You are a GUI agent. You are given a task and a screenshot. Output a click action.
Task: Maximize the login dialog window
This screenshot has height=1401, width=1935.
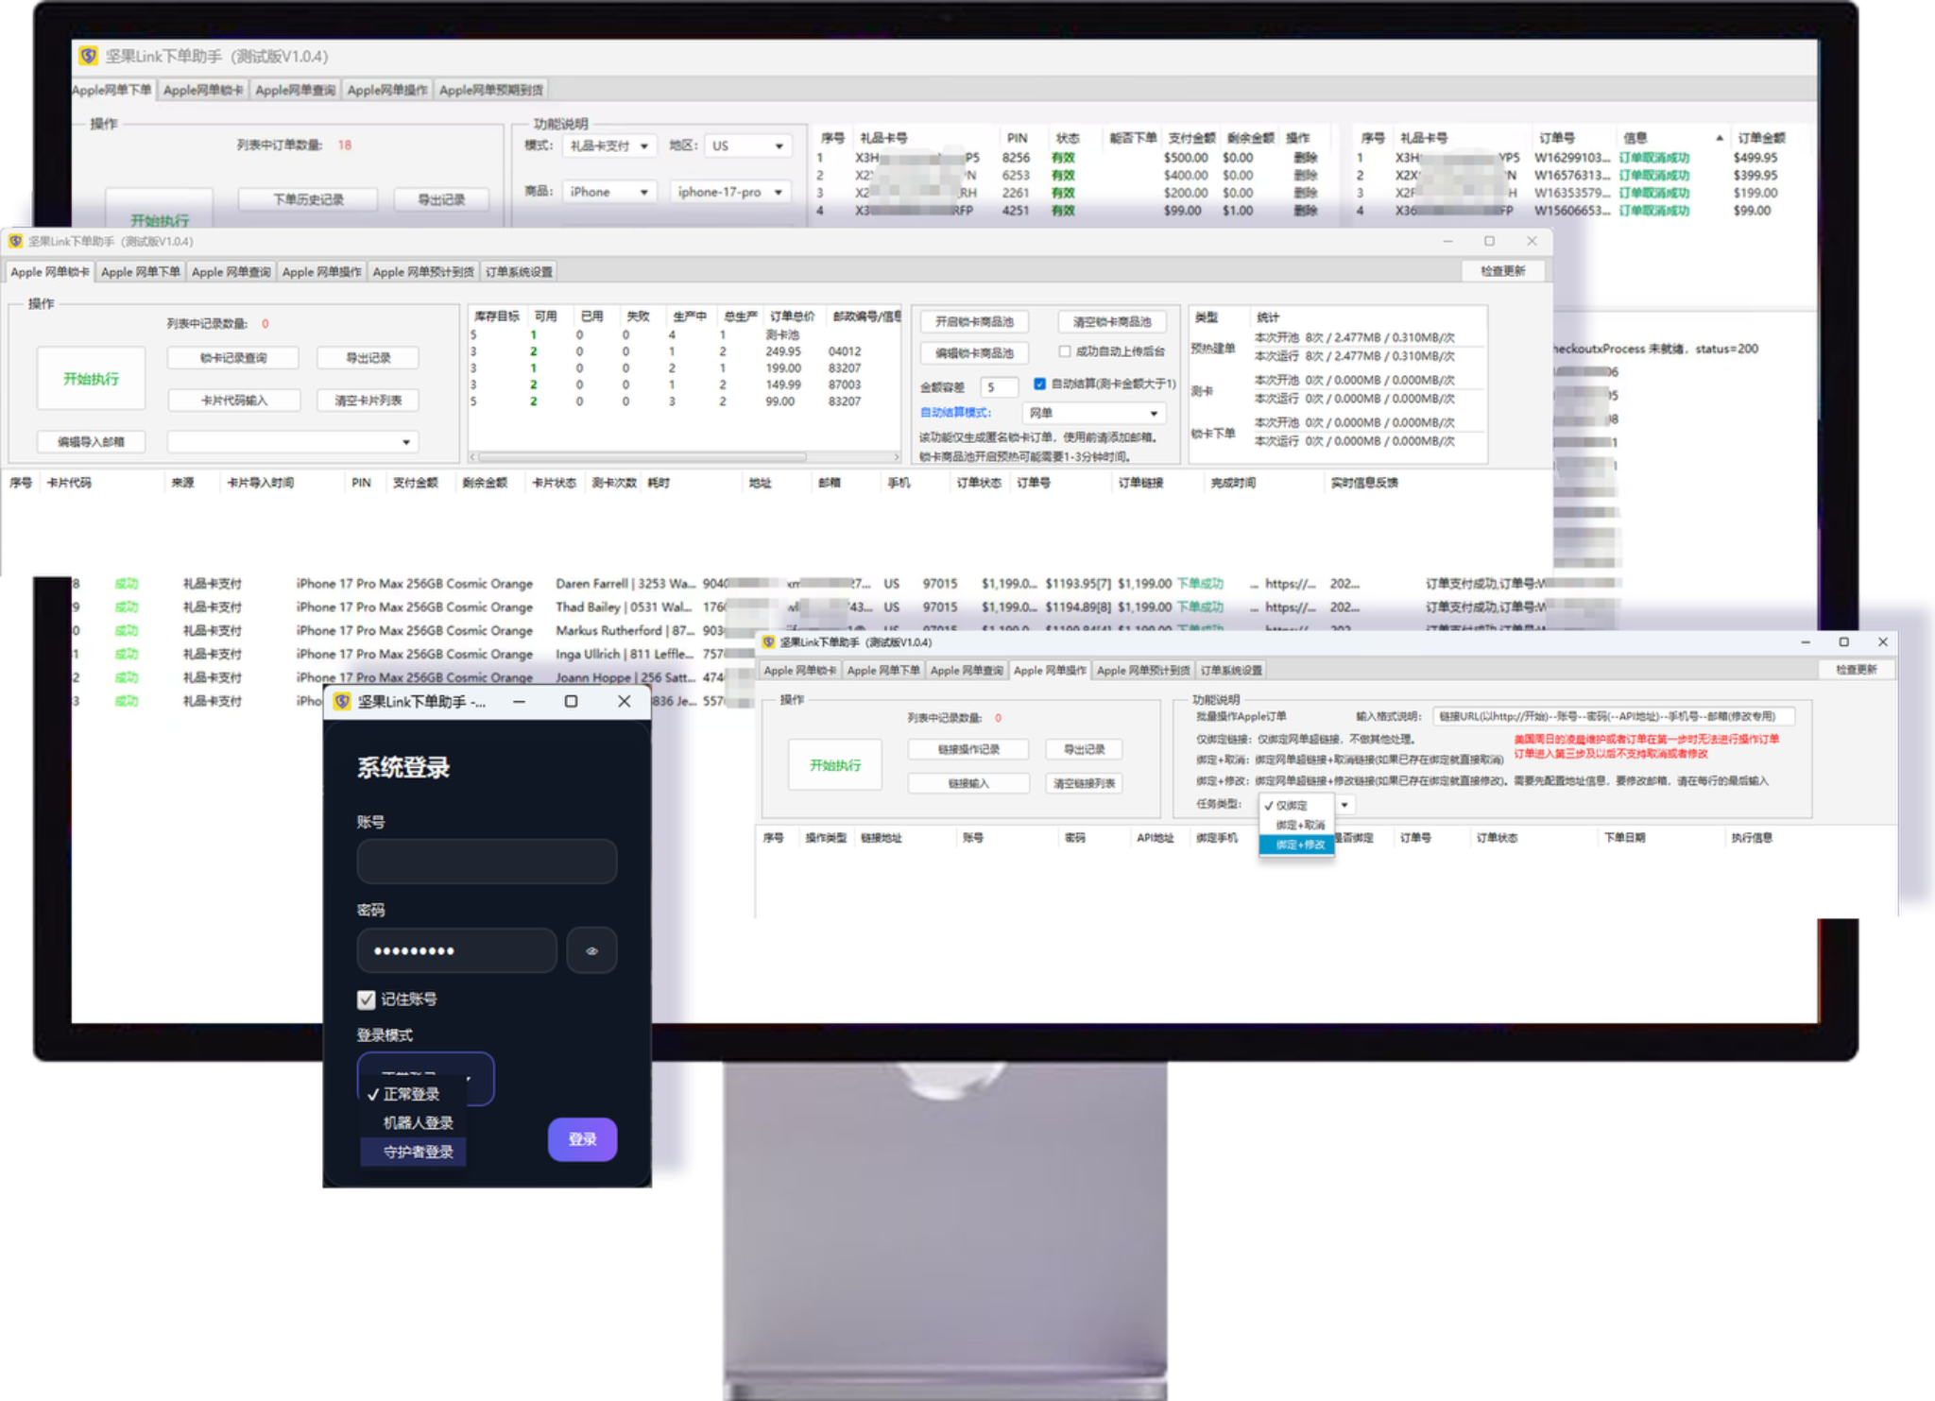[x=571, y=701]
